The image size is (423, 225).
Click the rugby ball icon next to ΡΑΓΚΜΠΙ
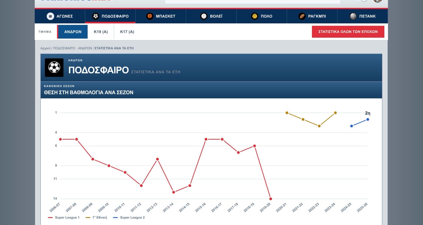[x=302, y=16]
